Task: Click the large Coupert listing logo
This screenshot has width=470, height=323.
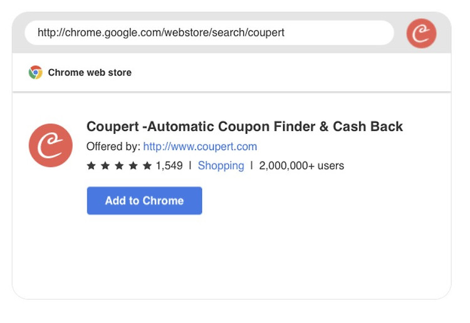Action: (x=51, y=145)
